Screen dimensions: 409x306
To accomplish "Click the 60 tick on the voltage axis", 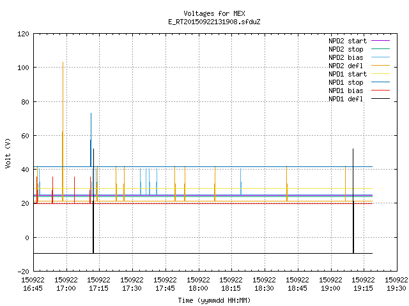I will [x=25, y=136].
